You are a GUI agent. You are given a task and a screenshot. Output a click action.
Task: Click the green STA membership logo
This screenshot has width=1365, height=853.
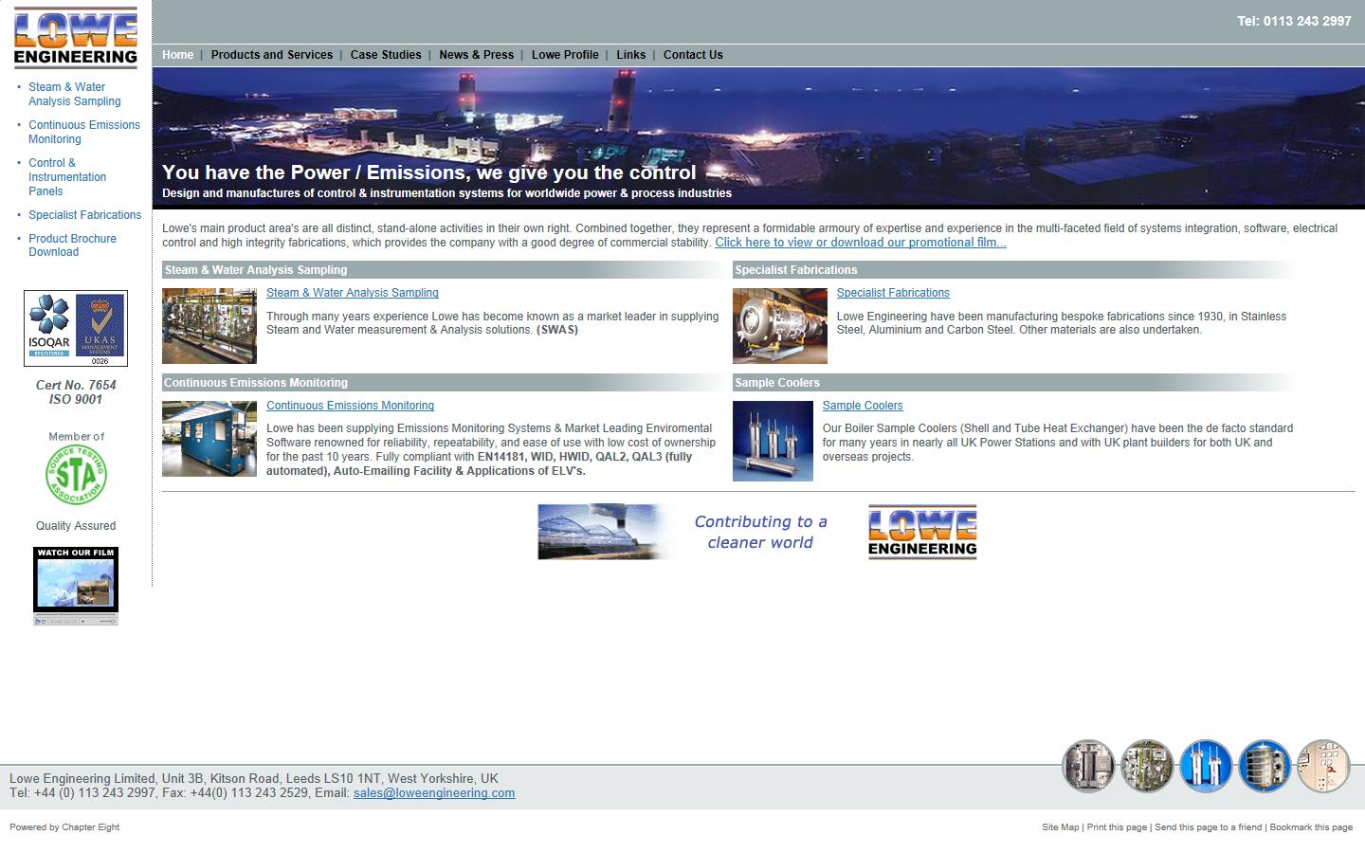coord(76,475)
